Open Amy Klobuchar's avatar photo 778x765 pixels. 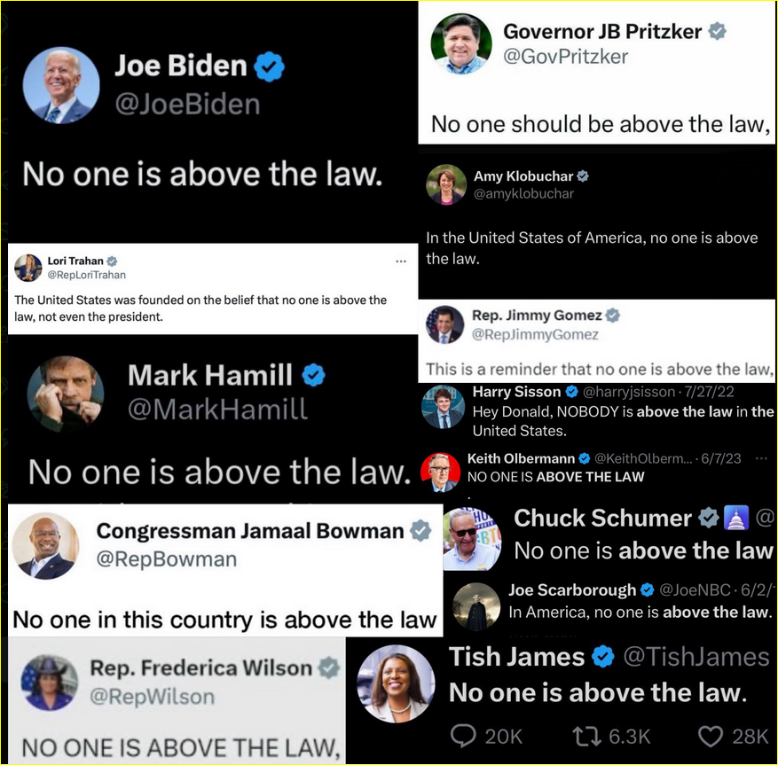(446, 184)
